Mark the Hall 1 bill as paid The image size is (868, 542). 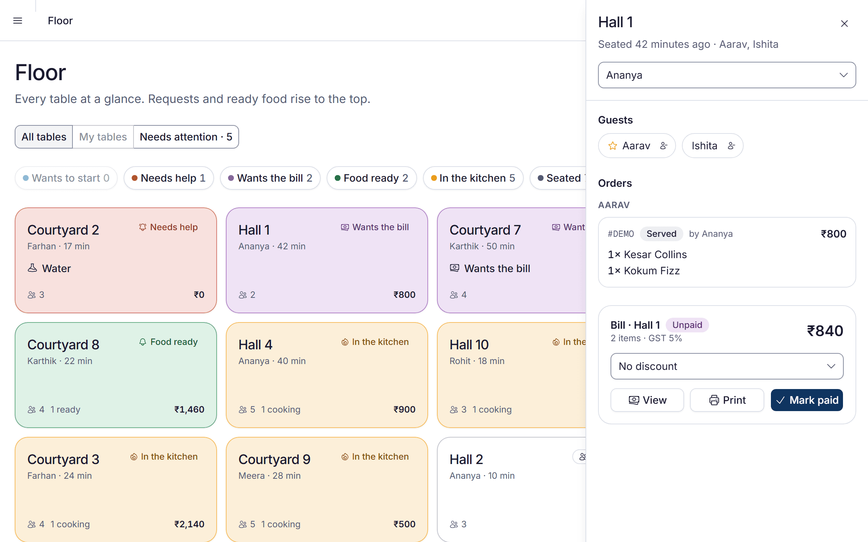coord(807,400)
